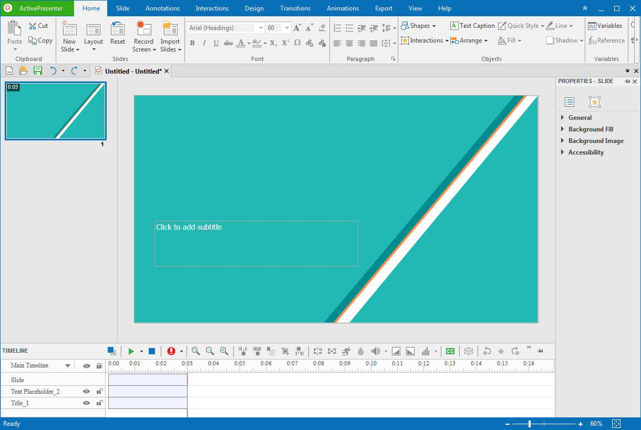Click the Layout button

point(94,37)
